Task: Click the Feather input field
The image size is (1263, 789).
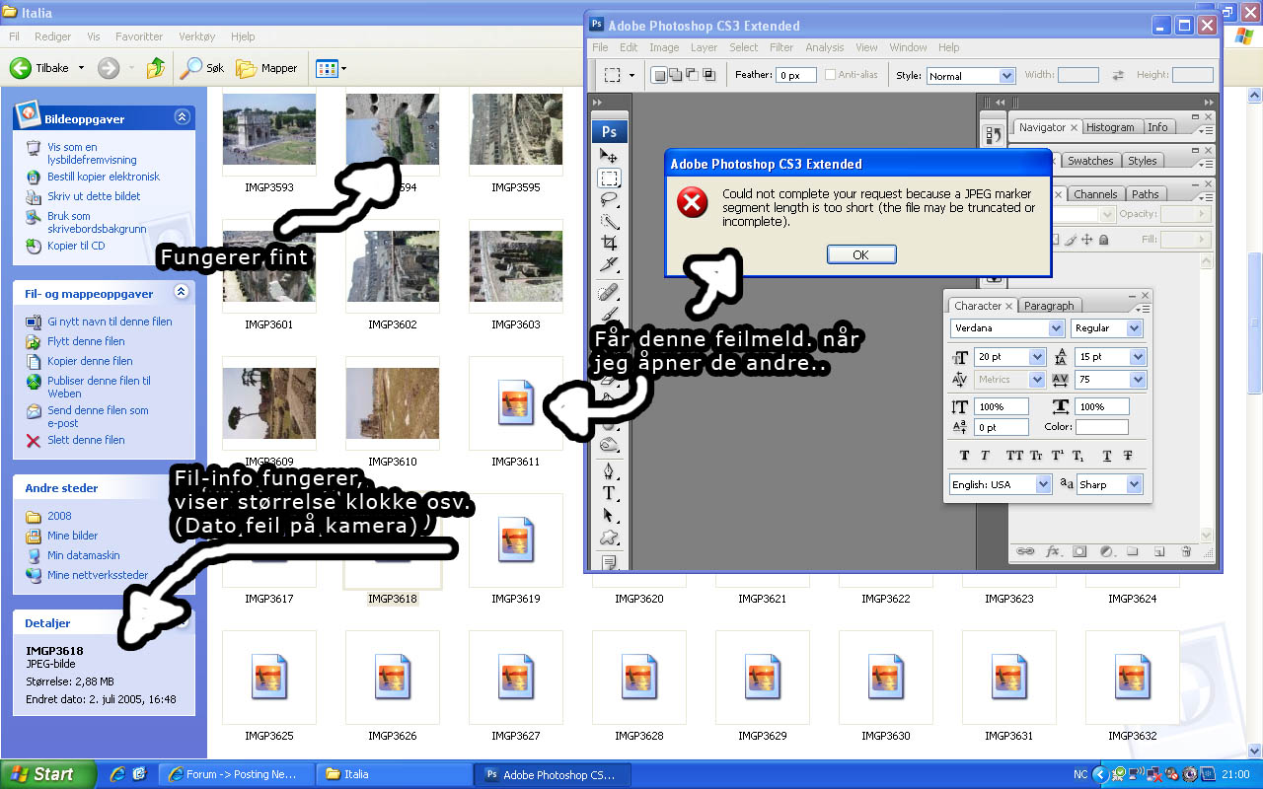Action: (x=796, y=75)
